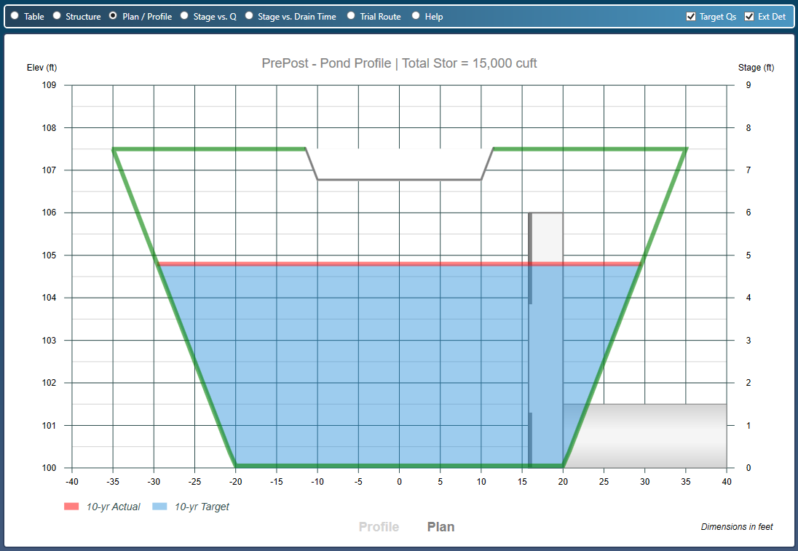Click the Dimensions in feet label
This screenshot has width=798, height=551.
(x=738, y=527)
